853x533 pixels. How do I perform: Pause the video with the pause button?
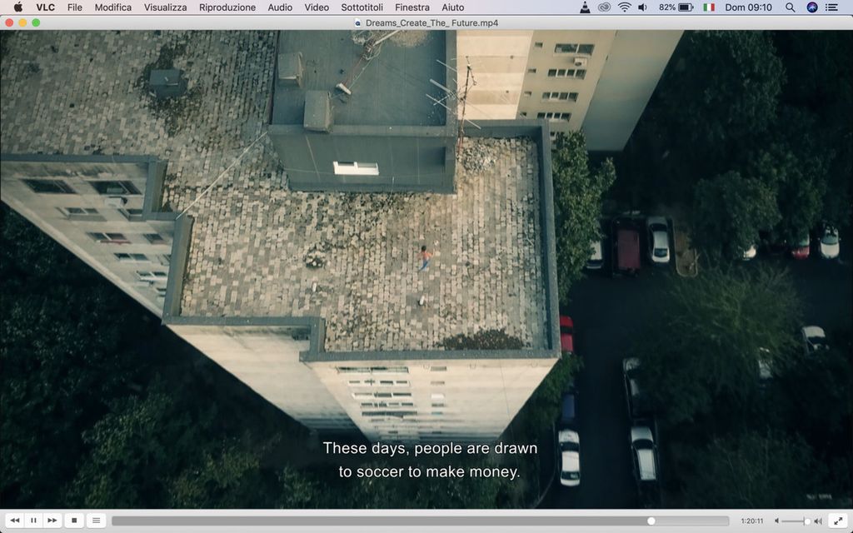click(x=33, y=521)
